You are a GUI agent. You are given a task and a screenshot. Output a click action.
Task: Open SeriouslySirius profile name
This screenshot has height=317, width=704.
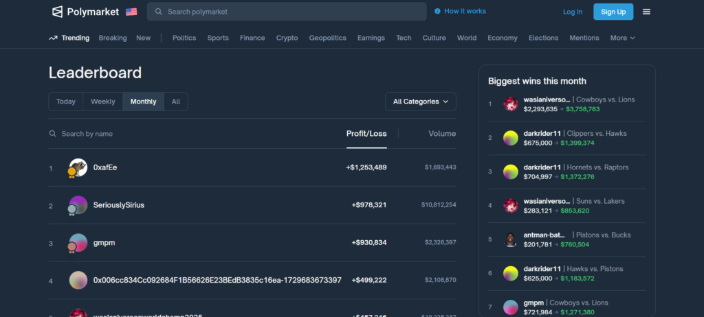(119, 205)
